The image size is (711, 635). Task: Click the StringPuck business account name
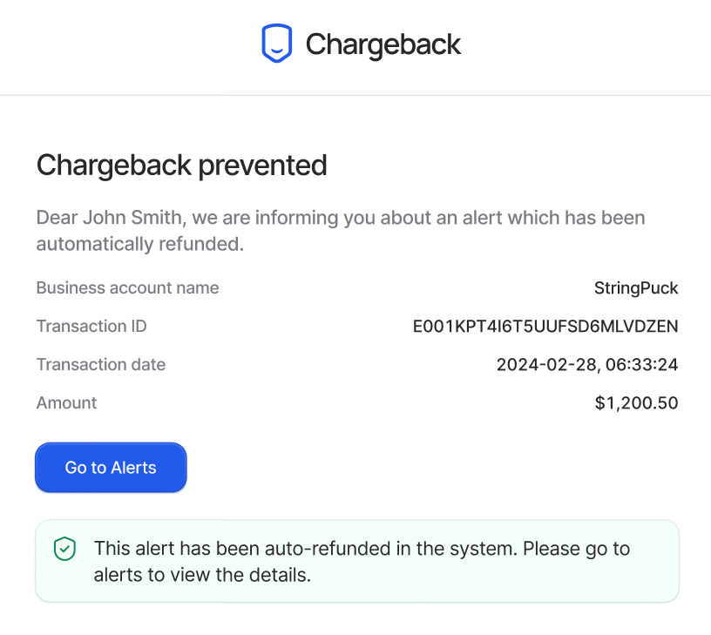[x=636, y=288]
